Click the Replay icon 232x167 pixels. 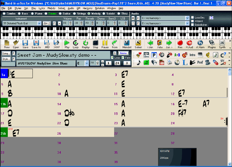click(86, 44)
